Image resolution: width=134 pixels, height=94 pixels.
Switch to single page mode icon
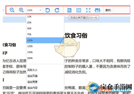(69, 10)
